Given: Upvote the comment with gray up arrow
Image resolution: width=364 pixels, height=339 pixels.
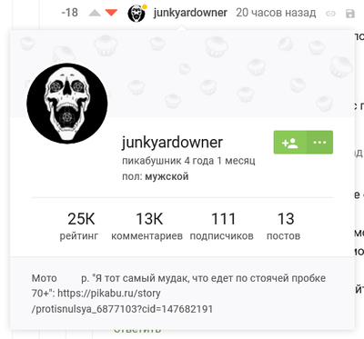Looking at the screenshot, I should coord(95,13).
